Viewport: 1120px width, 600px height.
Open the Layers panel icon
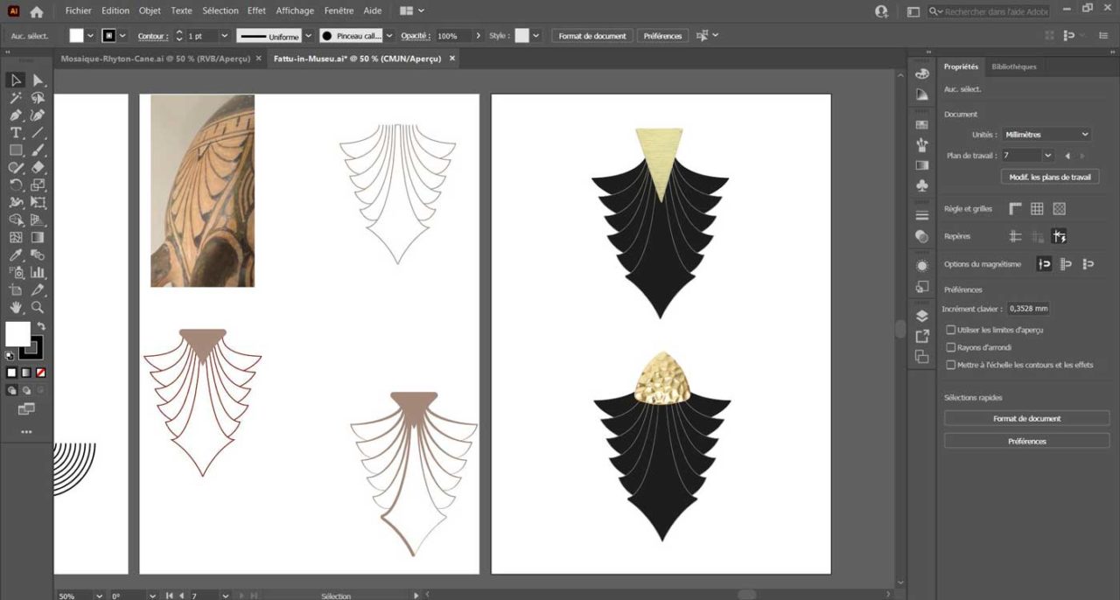click(921, 316)
